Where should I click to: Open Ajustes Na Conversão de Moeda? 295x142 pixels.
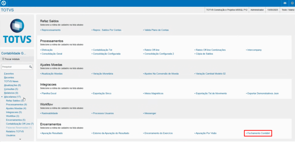point(161,74)
